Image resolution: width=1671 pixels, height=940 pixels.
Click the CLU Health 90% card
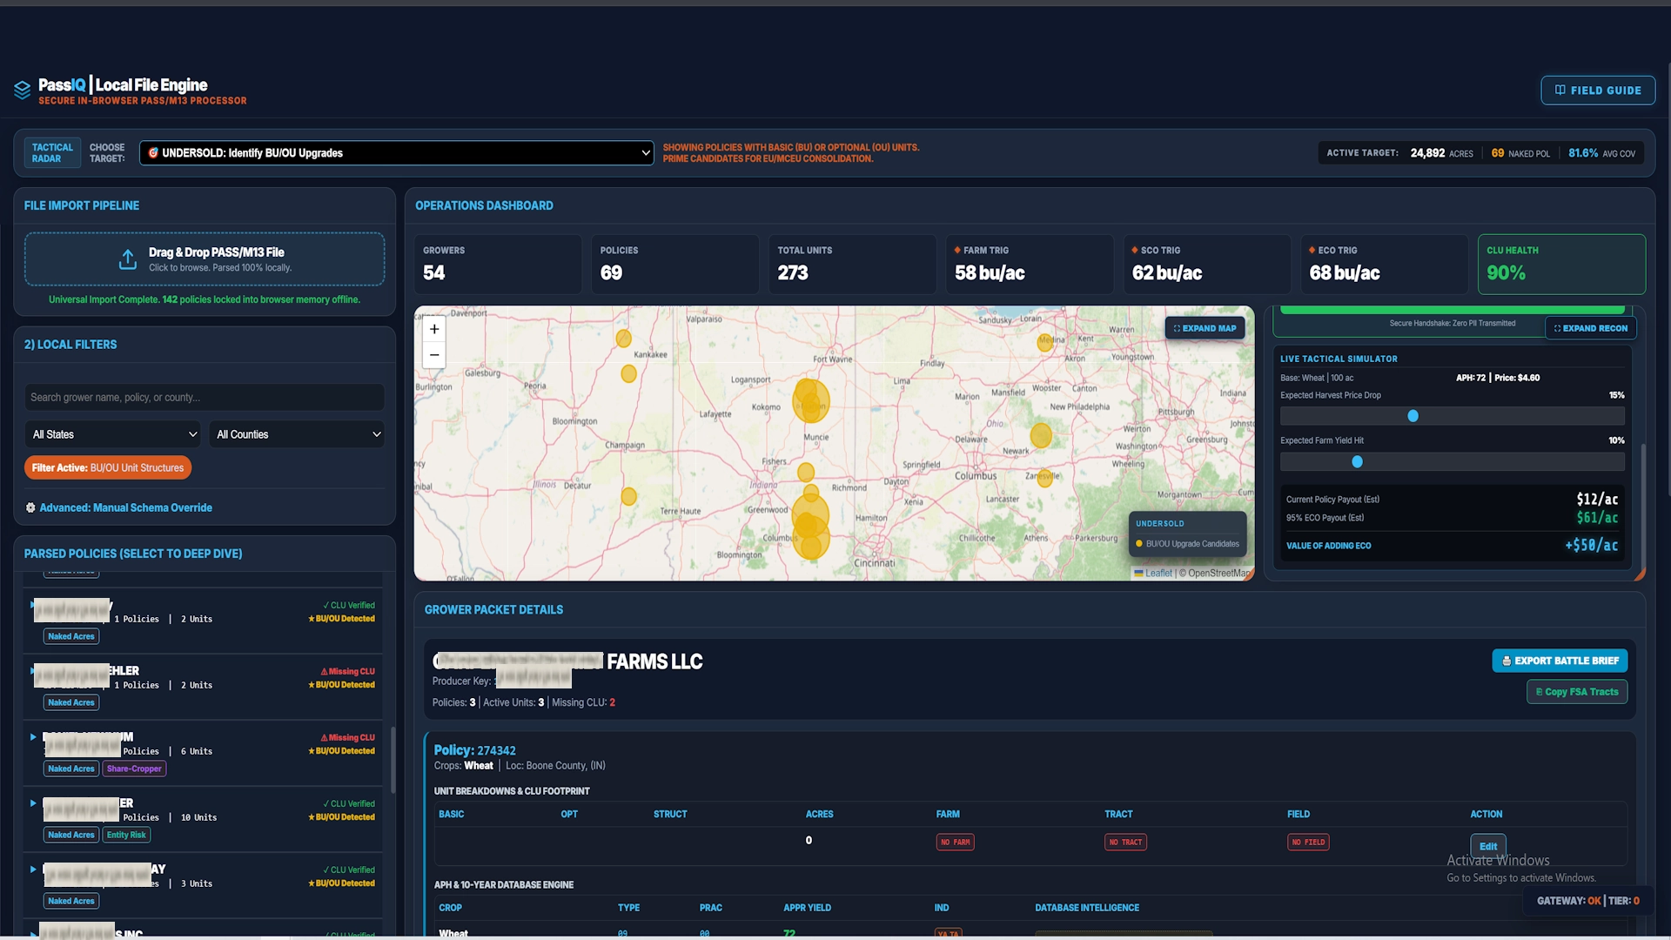click(1561, 265)
